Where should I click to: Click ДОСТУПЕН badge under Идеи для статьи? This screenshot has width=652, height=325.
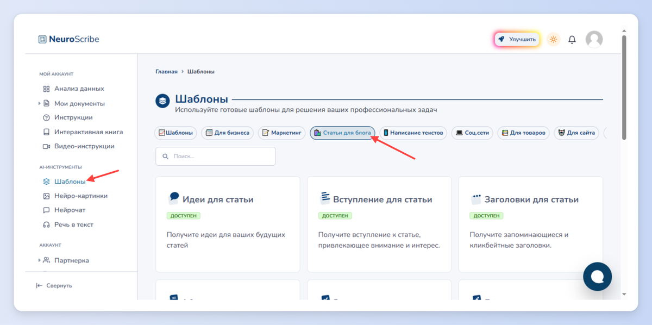(x=184, y=216)
